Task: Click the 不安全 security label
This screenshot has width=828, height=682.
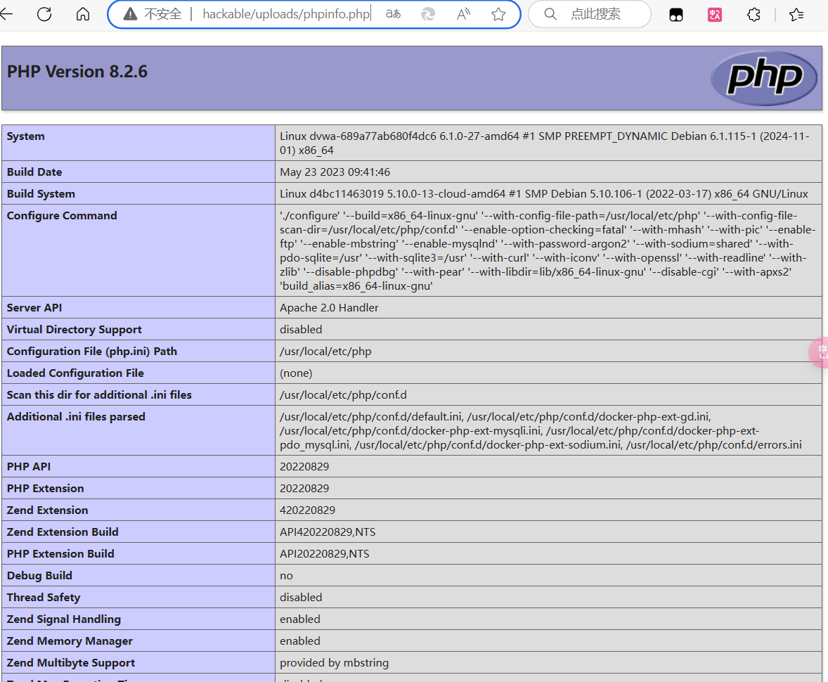Action: point(162,14)
